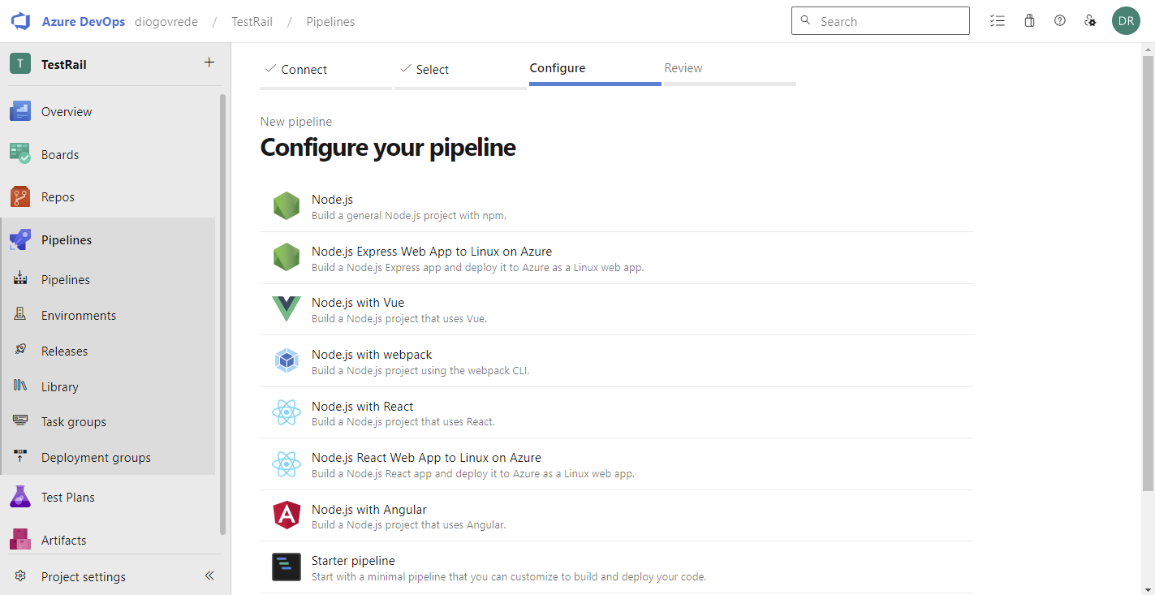
Task: Open the work items checklist icon
Action: (x=998, y=21)
